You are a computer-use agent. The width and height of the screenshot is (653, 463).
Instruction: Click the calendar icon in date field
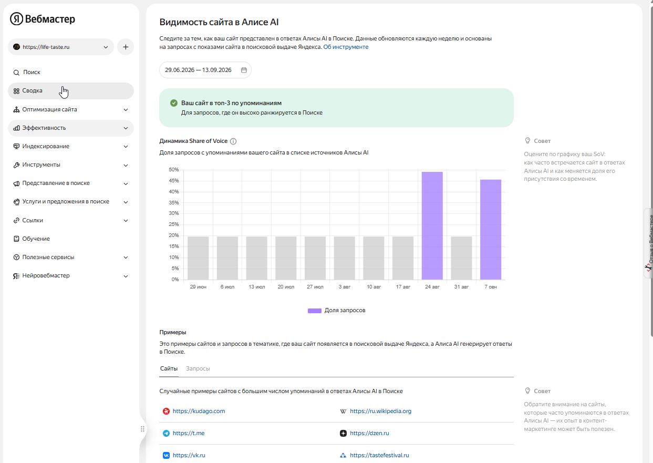(x=244, y=70)
